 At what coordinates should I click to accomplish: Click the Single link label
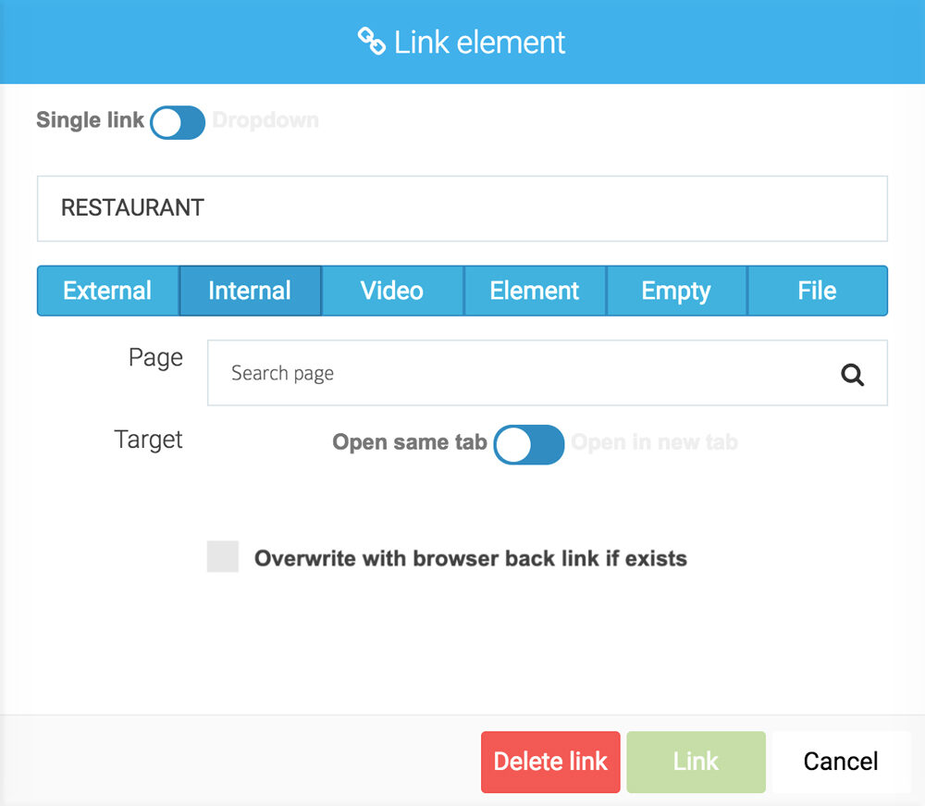(x=90, y=120)
